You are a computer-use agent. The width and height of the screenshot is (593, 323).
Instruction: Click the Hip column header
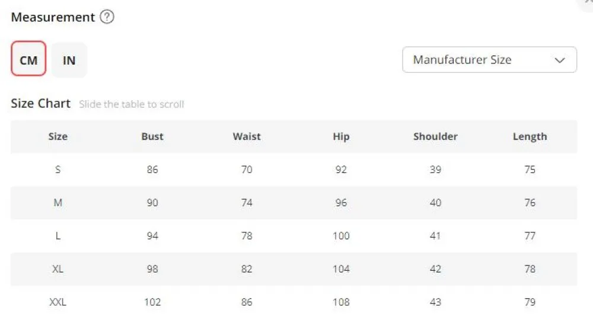[341, 137]
